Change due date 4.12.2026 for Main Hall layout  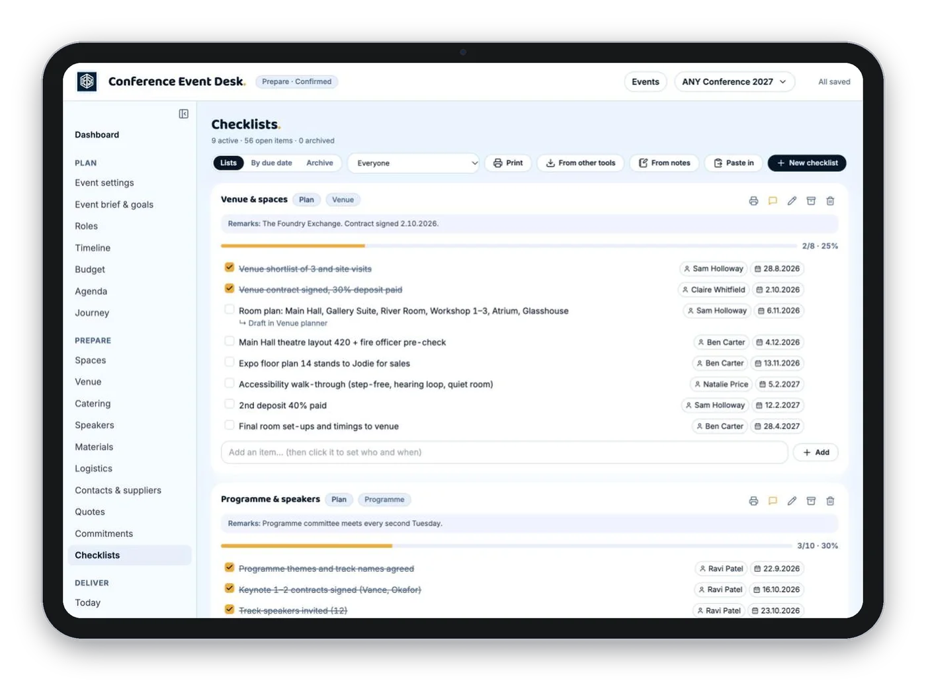(x=777, y=342)
